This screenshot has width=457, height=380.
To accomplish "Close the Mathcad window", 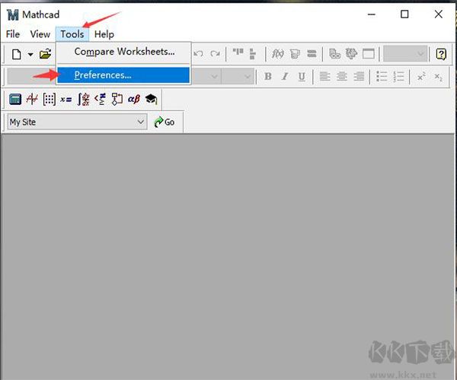I will [439, 14].
